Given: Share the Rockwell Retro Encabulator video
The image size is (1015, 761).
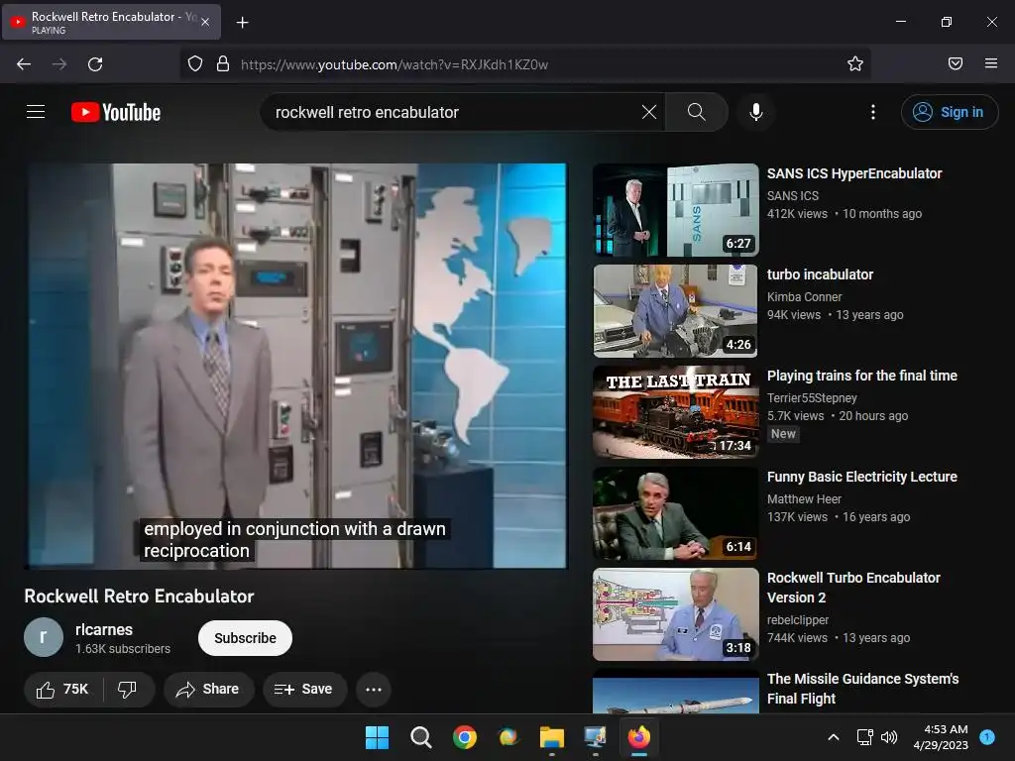Looking at the screenshot, I should [208, 690].
